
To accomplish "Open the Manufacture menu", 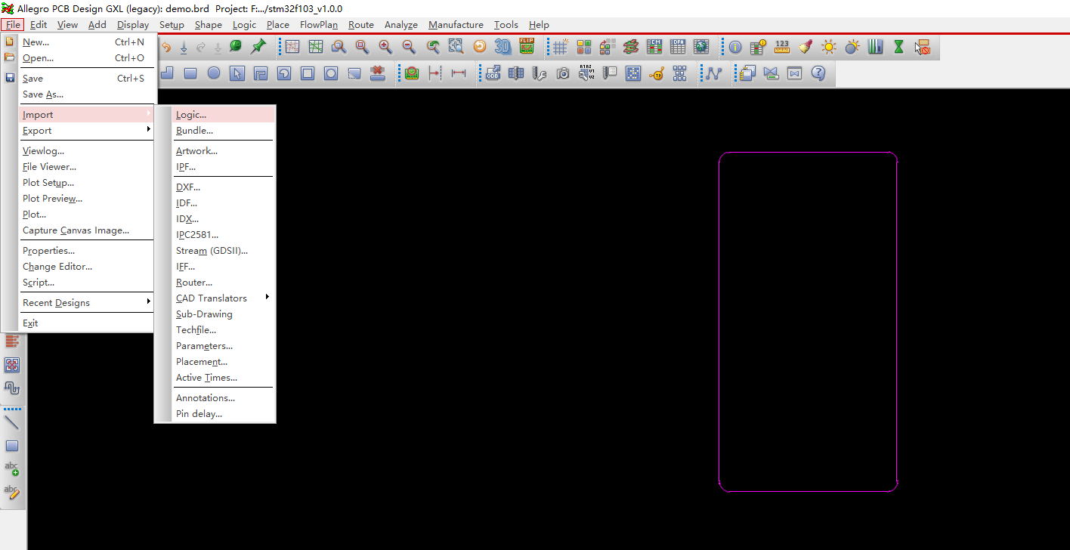I will click(x=456, y=25).
